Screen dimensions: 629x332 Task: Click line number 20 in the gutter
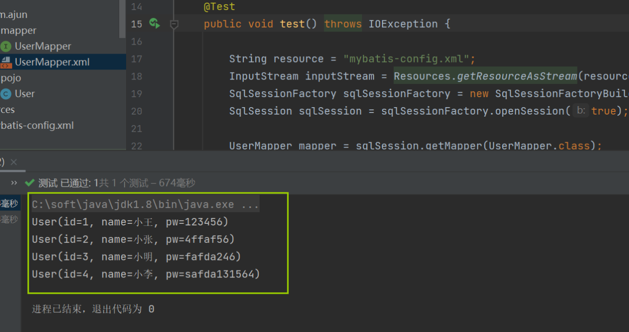[x=136, y=111]
